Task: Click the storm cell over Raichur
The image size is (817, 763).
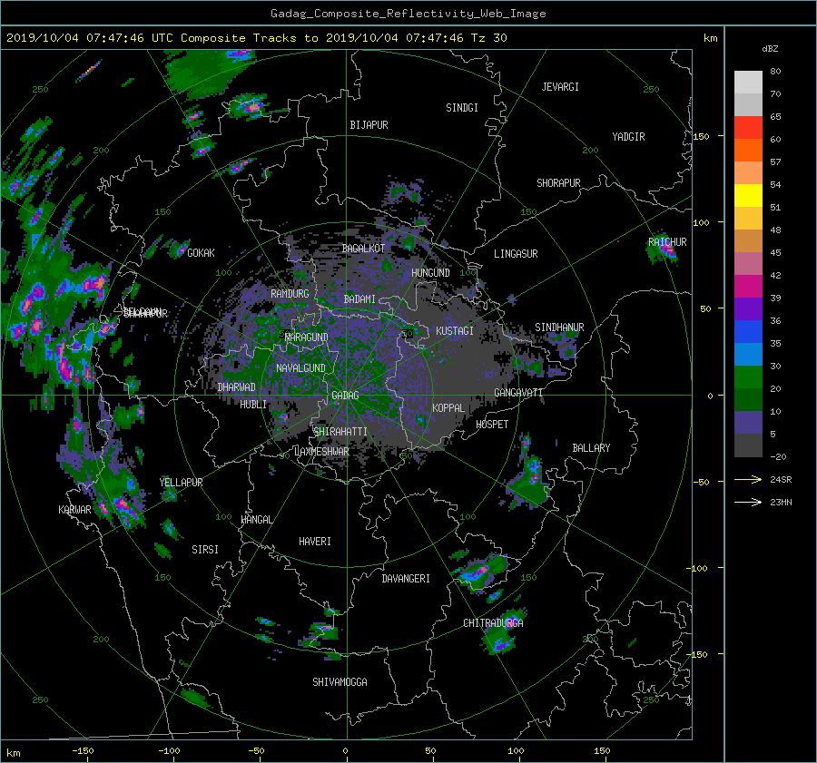Action: 663,249
